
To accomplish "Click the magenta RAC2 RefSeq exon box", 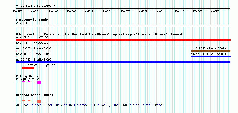I will (x=39, y=82).
